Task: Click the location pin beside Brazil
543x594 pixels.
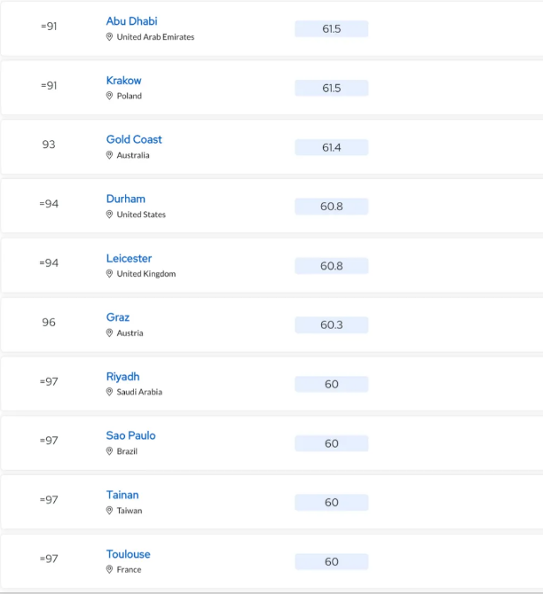Action: (x=109, y=451)
